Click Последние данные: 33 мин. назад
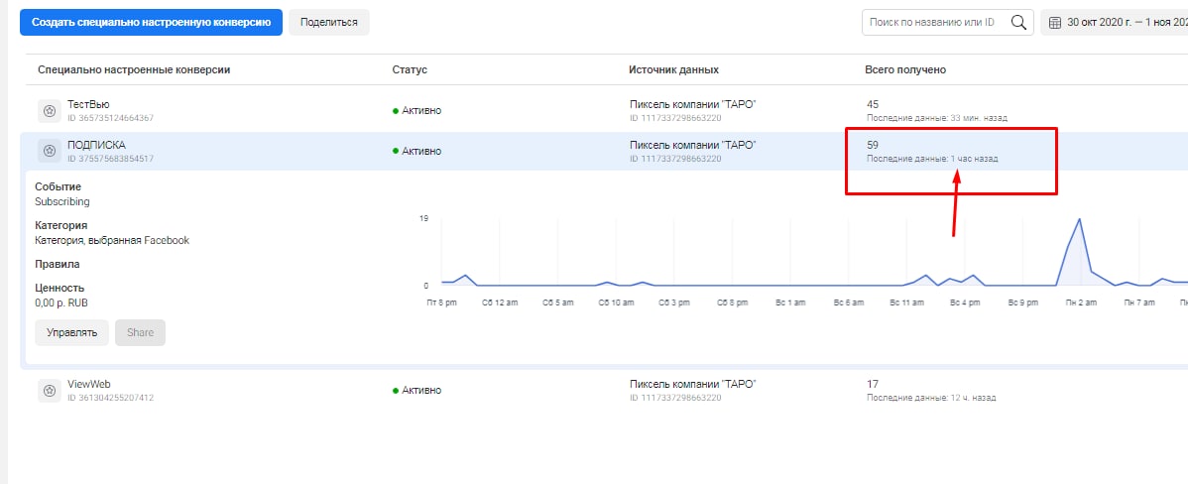Viewport: 1188px width, 484px height. [937, 118]
